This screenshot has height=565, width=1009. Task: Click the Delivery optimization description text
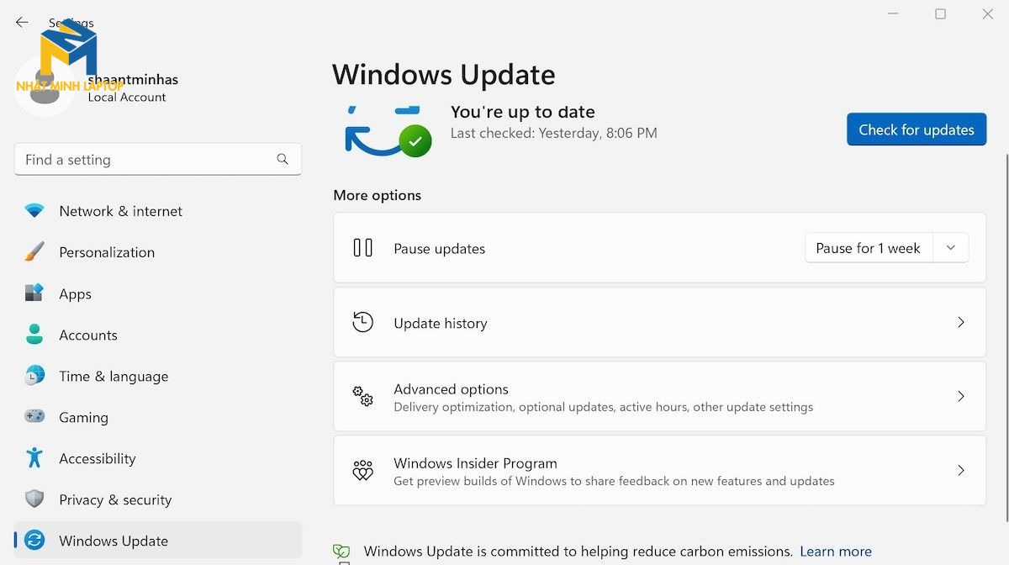tap(603, 407)
